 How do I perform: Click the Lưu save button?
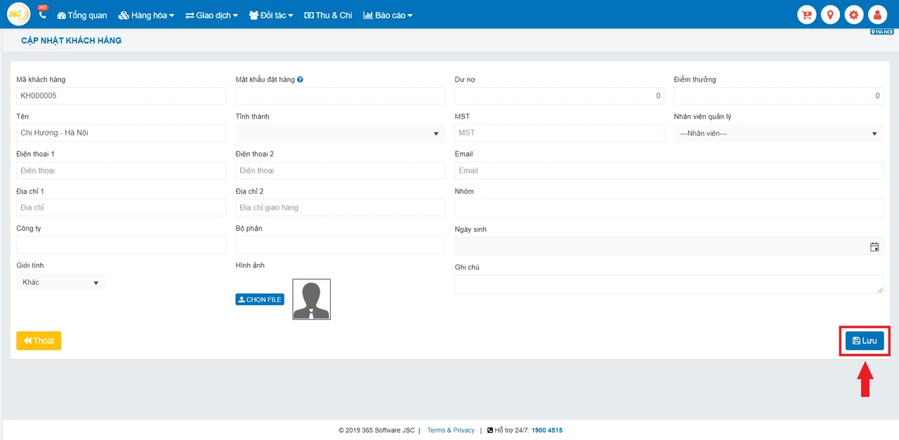coord(865,341)
